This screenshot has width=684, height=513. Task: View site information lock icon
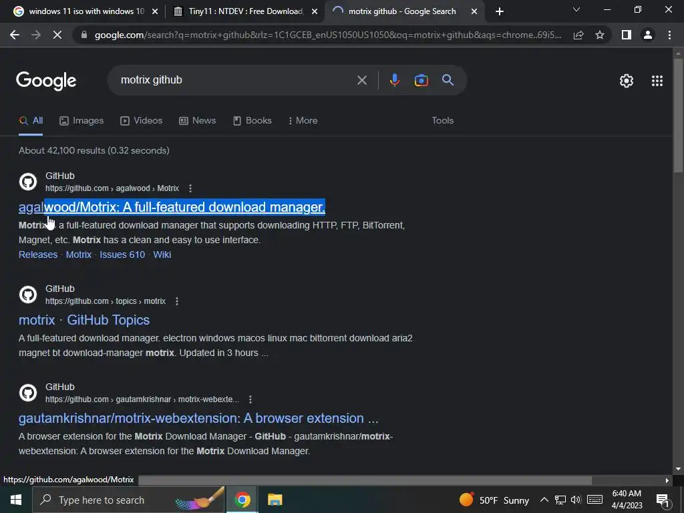pyautogui.click(x=84, y=35)
